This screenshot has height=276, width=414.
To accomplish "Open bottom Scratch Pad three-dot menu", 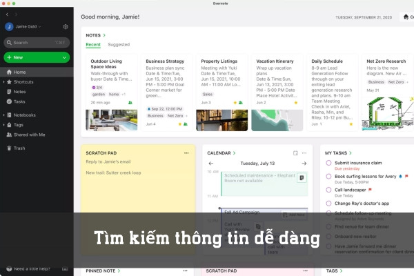I will (x=306, y=270).
